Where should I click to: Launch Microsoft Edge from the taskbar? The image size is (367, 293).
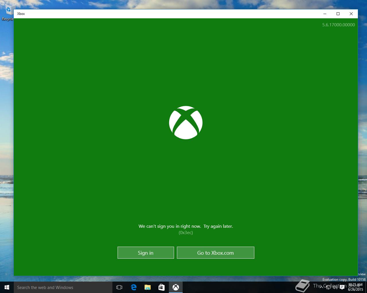134,287
